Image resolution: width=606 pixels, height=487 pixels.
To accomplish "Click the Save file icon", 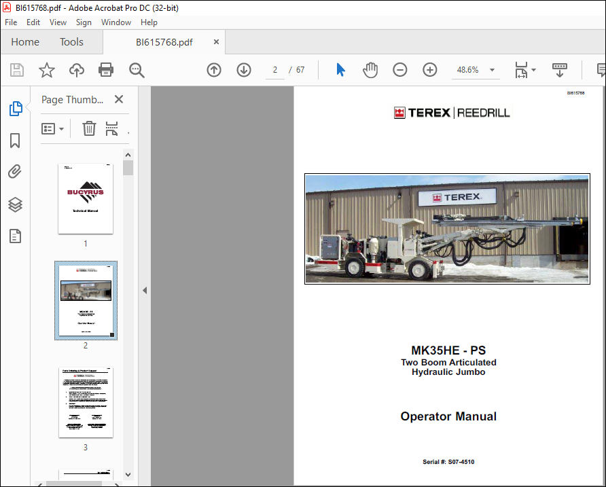I will (x=16, y=71).
